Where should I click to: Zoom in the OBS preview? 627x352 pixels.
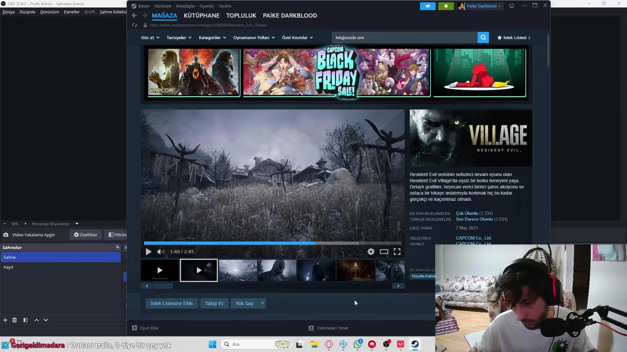click(25, 224)
